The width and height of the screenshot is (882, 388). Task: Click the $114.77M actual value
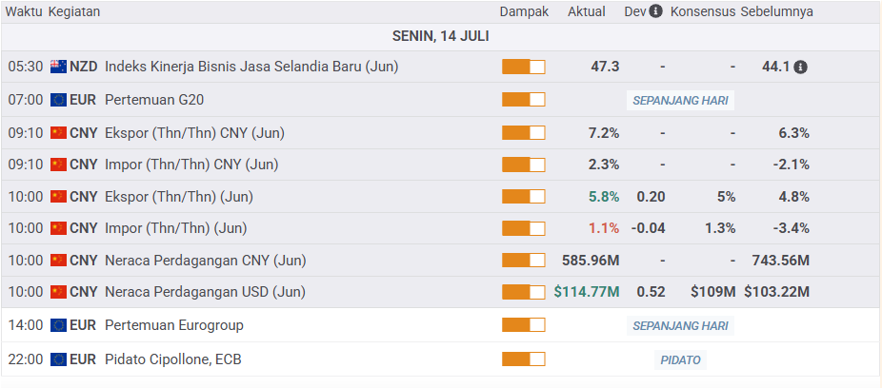(586, 292)
